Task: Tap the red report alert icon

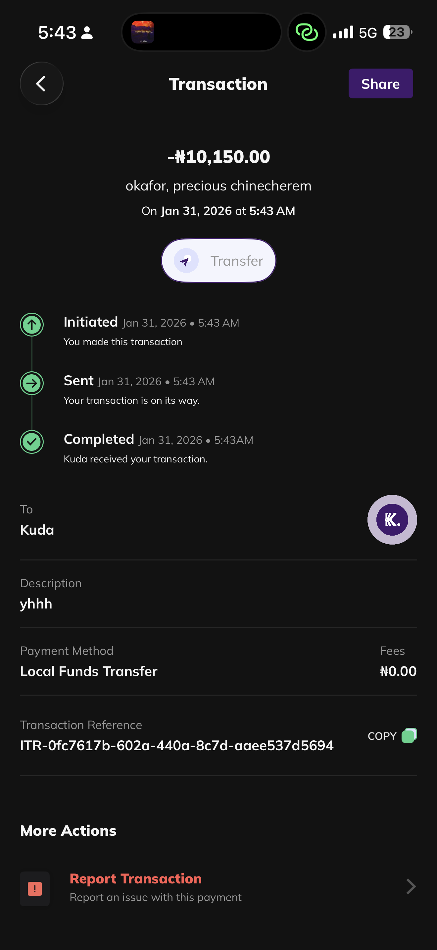Action: click(x=35, y=889)
